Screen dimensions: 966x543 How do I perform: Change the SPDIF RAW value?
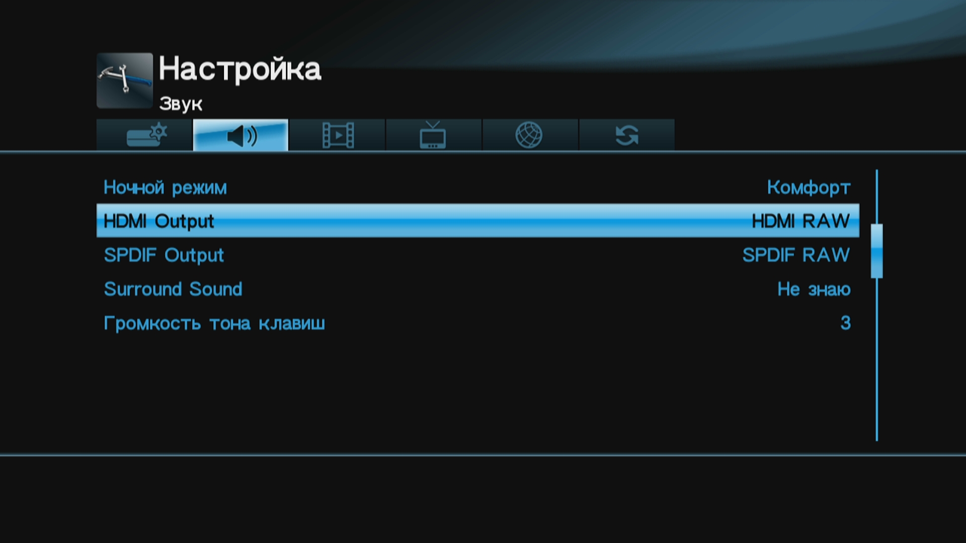[796, 255]
